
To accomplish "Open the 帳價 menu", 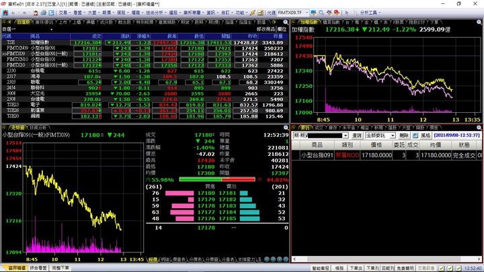I will click(x=108, y=13).
